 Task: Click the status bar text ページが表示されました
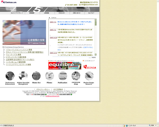click(x=7, y=125)
